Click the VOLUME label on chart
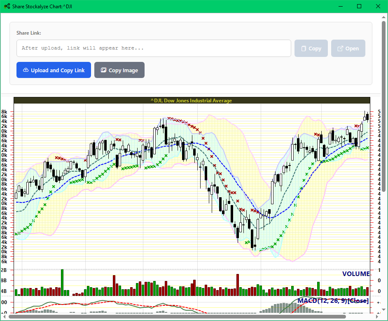The image size is (388, 321). click(356, 274)
